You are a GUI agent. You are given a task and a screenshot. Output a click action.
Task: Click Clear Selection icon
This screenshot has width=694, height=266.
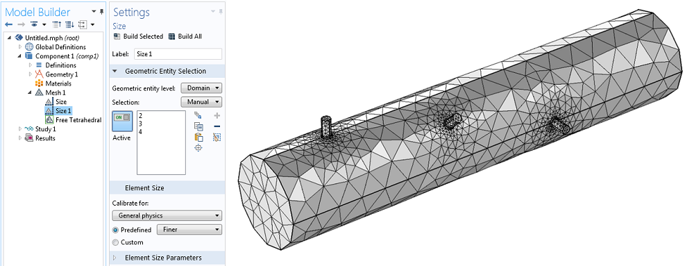tap(217, 138)
